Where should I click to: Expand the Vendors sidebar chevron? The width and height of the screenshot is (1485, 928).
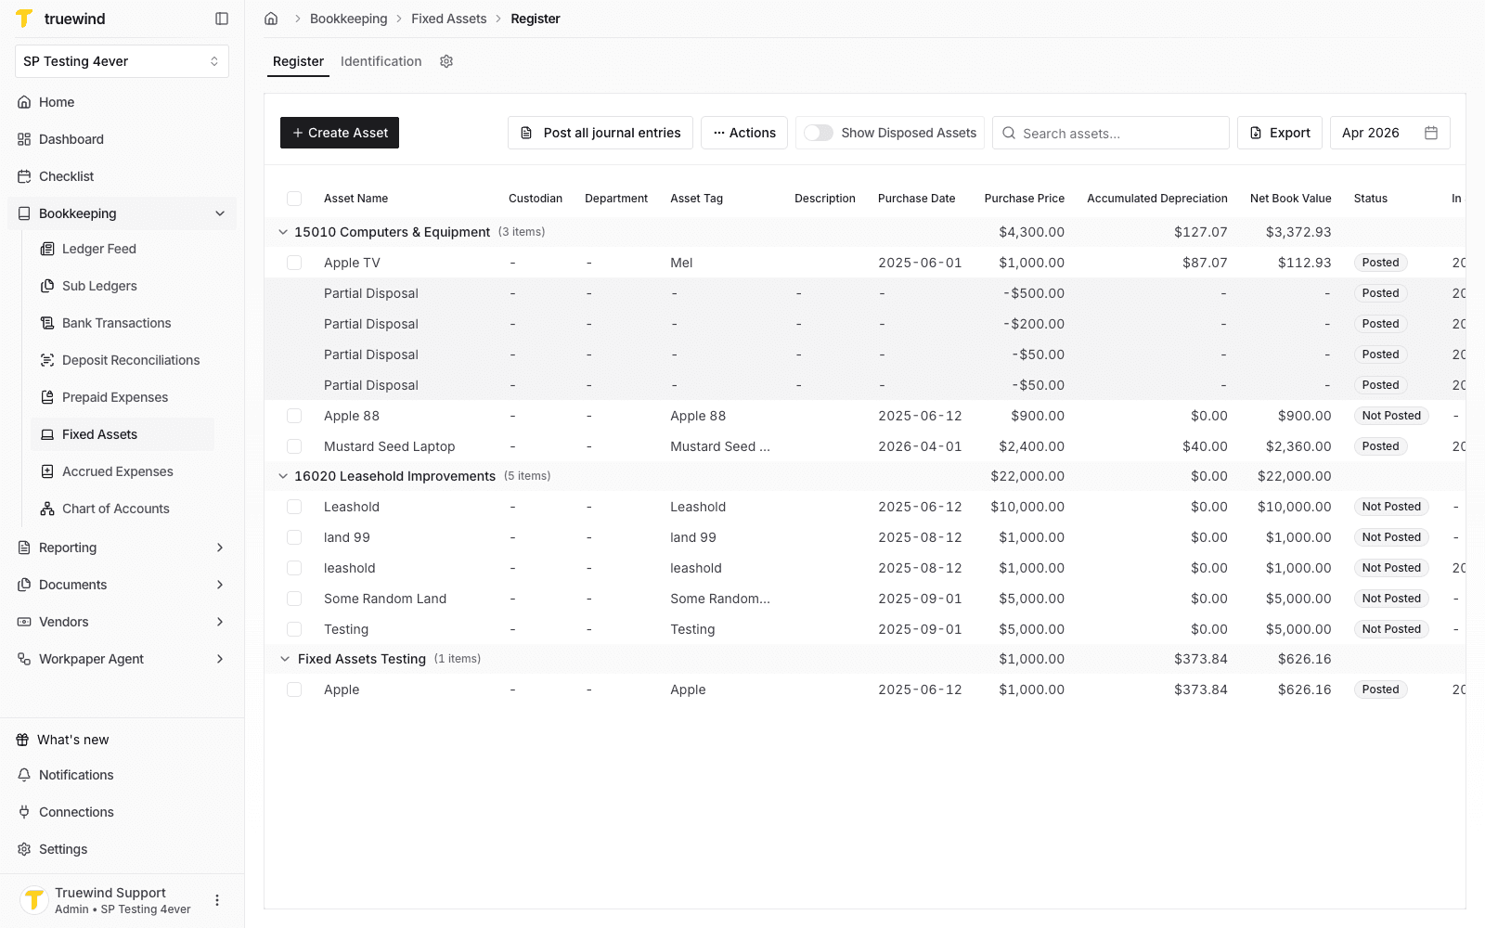(x=220, y=622)
